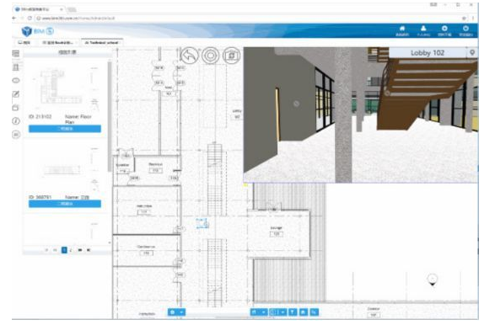Jump to the next page in pagination
495x325 pixels.
[x=80, y=250]
